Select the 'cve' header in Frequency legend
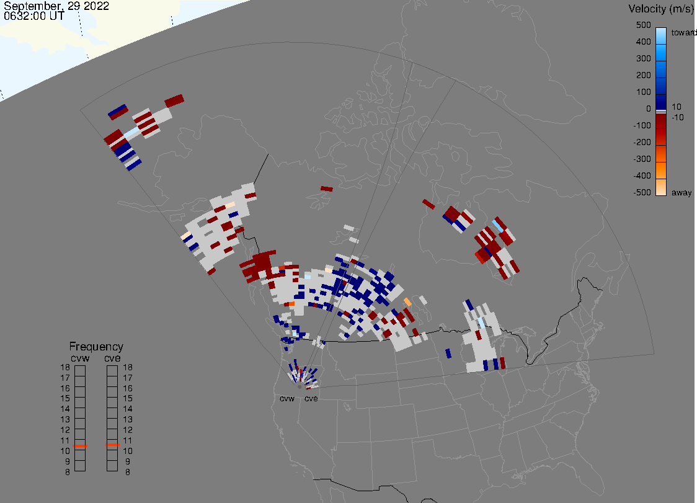697x503 pixels. point(112,358)
